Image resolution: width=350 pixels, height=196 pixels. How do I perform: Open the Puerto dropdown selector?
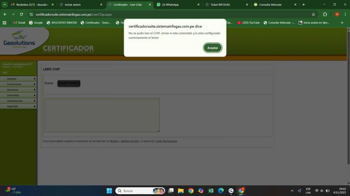pyautogui.click(x=69, y=84)
